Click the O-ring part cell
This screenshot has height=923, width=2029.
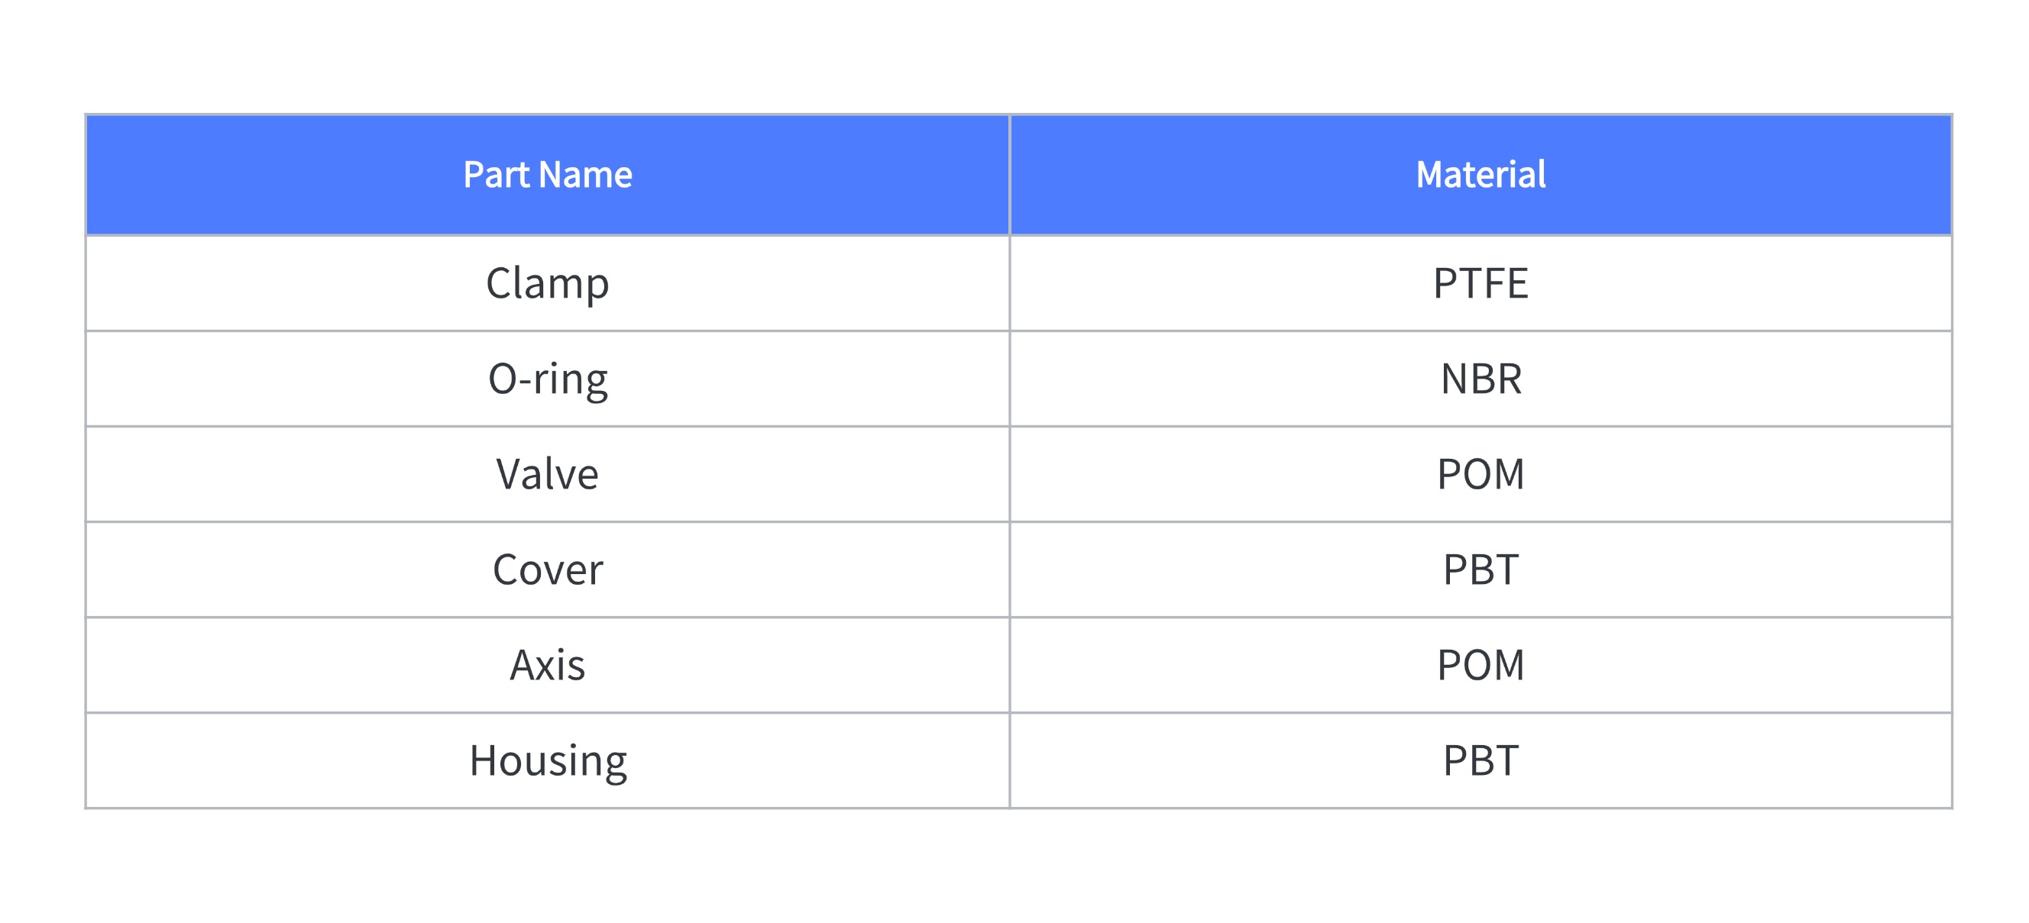[x=548, y=379]
